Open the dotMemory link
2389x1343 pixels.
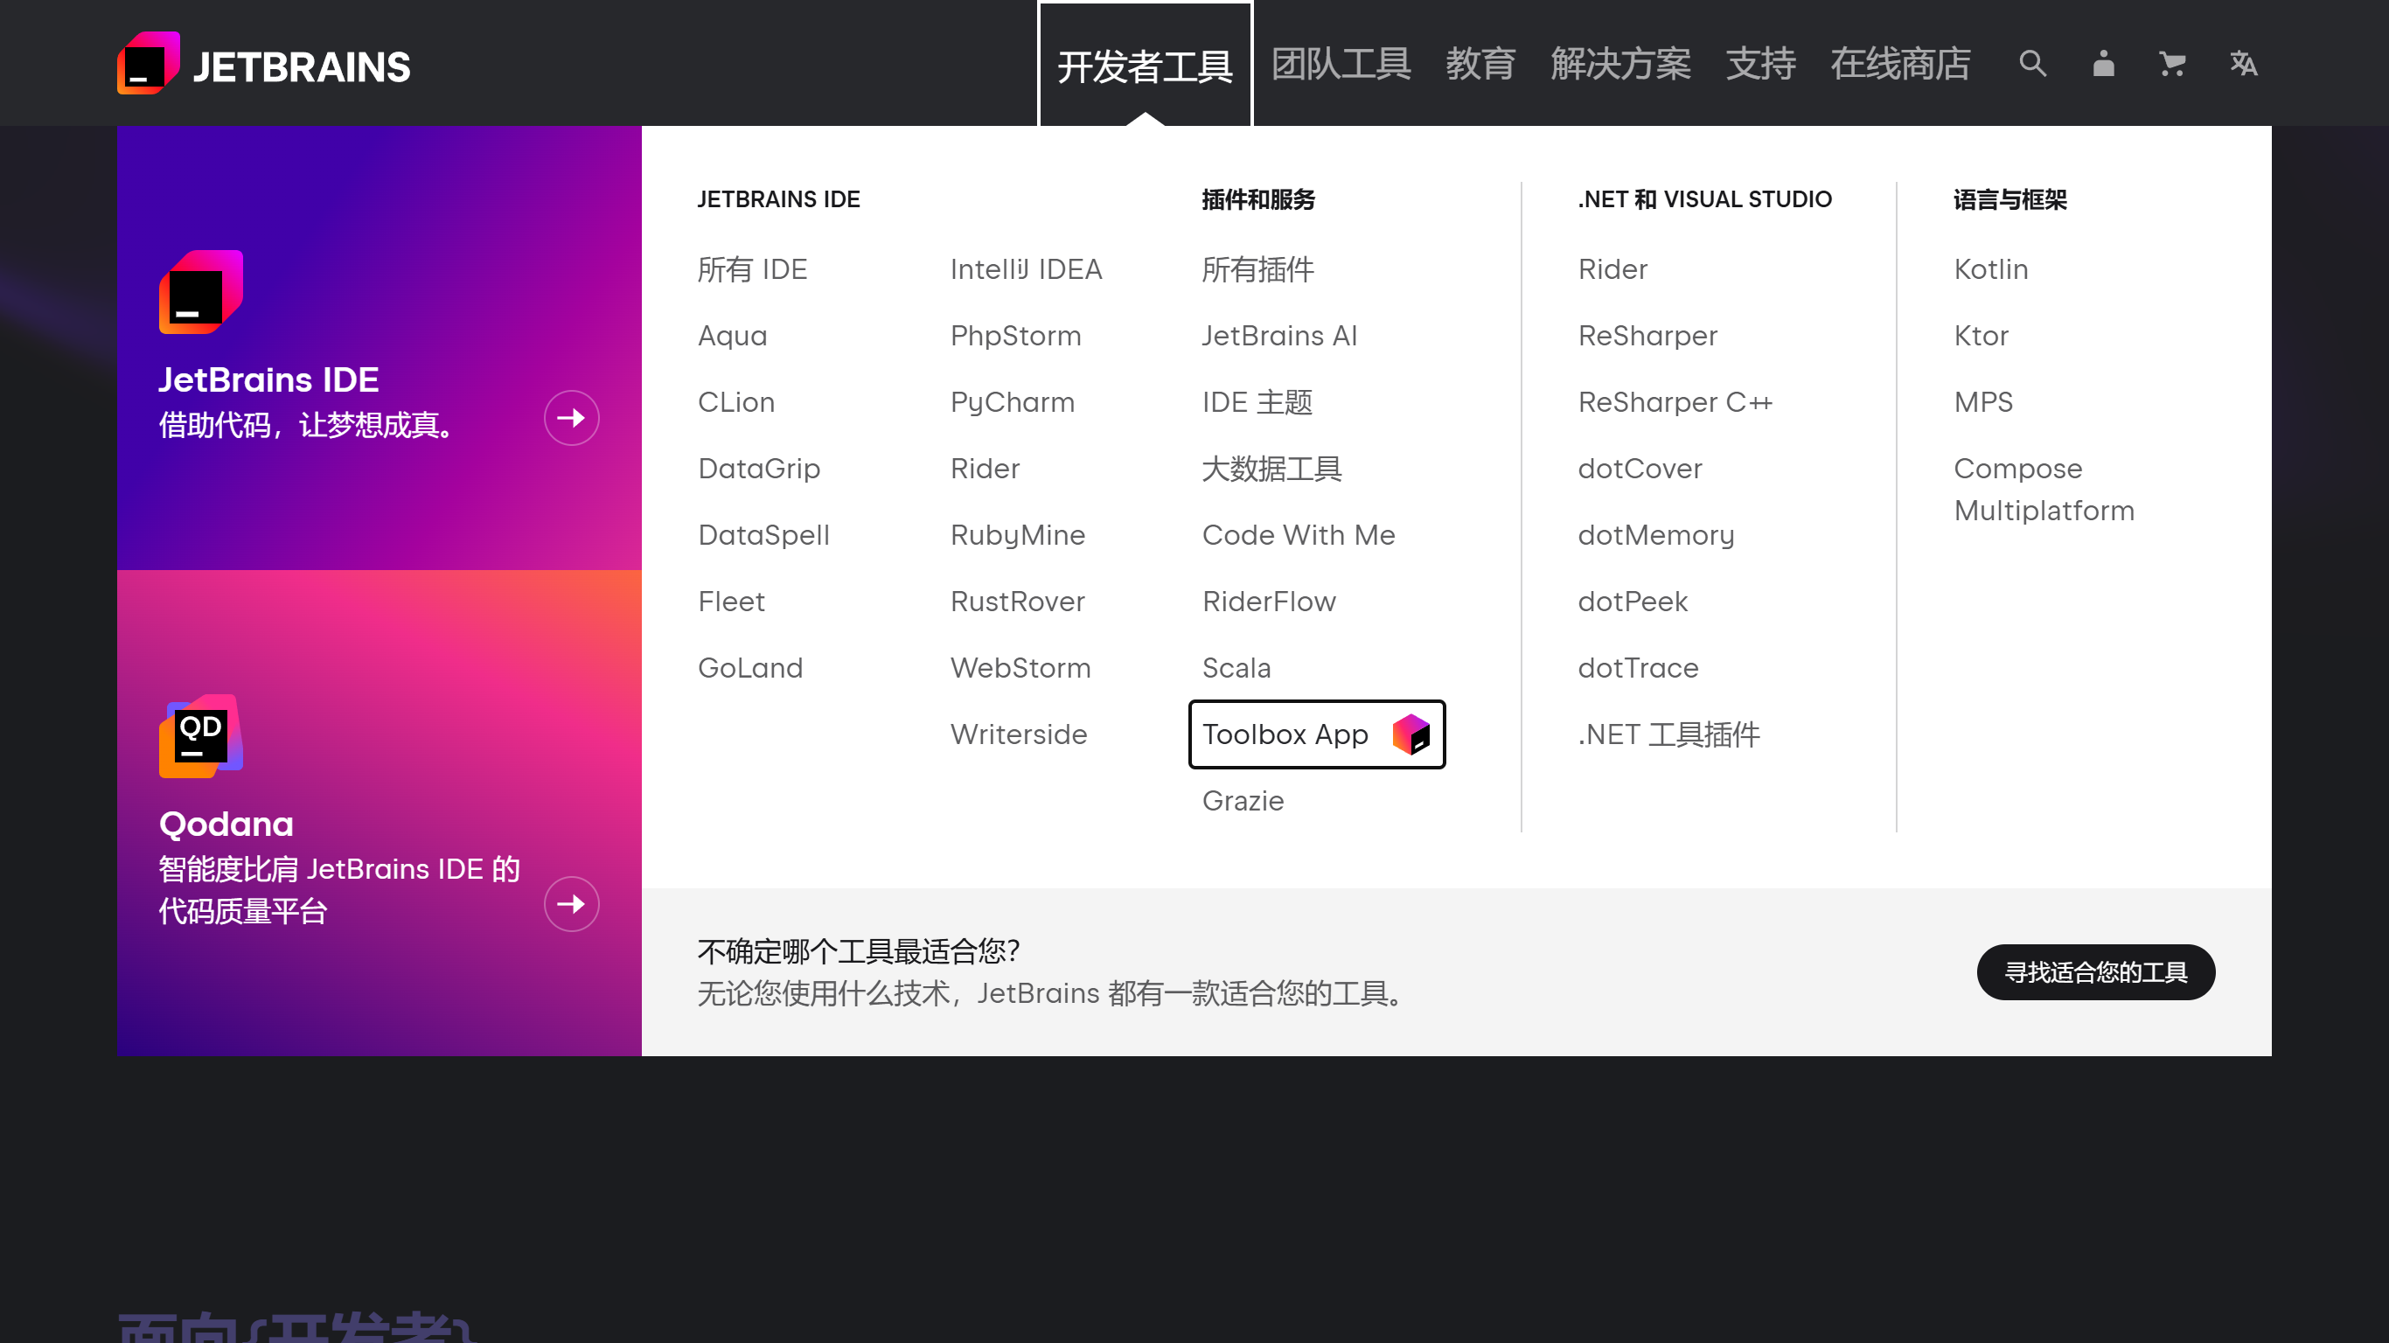(1655, 534)
